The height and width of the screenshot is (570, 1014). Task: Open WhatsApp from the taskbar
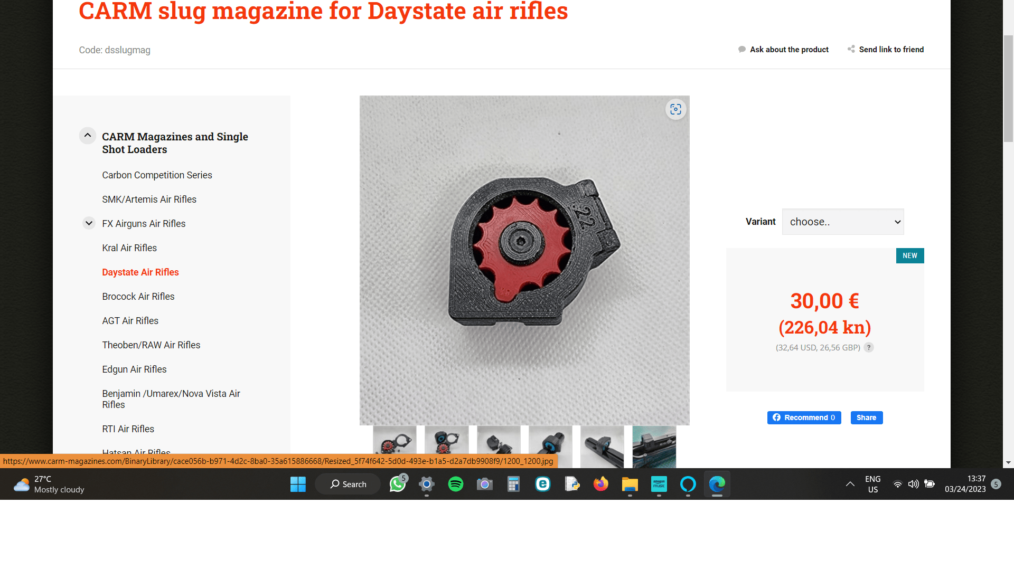pos(398,484)
